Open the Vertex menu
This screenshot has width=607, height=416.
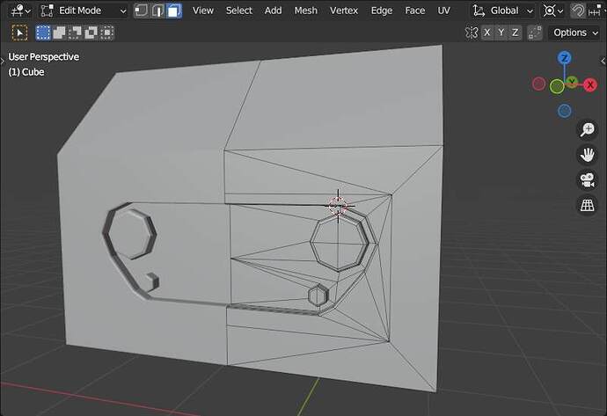344,11
